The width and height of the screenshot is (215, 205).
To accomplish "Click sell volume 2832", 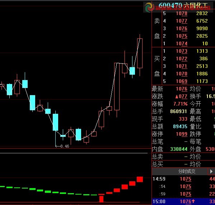I will click(x=202, y=13).
